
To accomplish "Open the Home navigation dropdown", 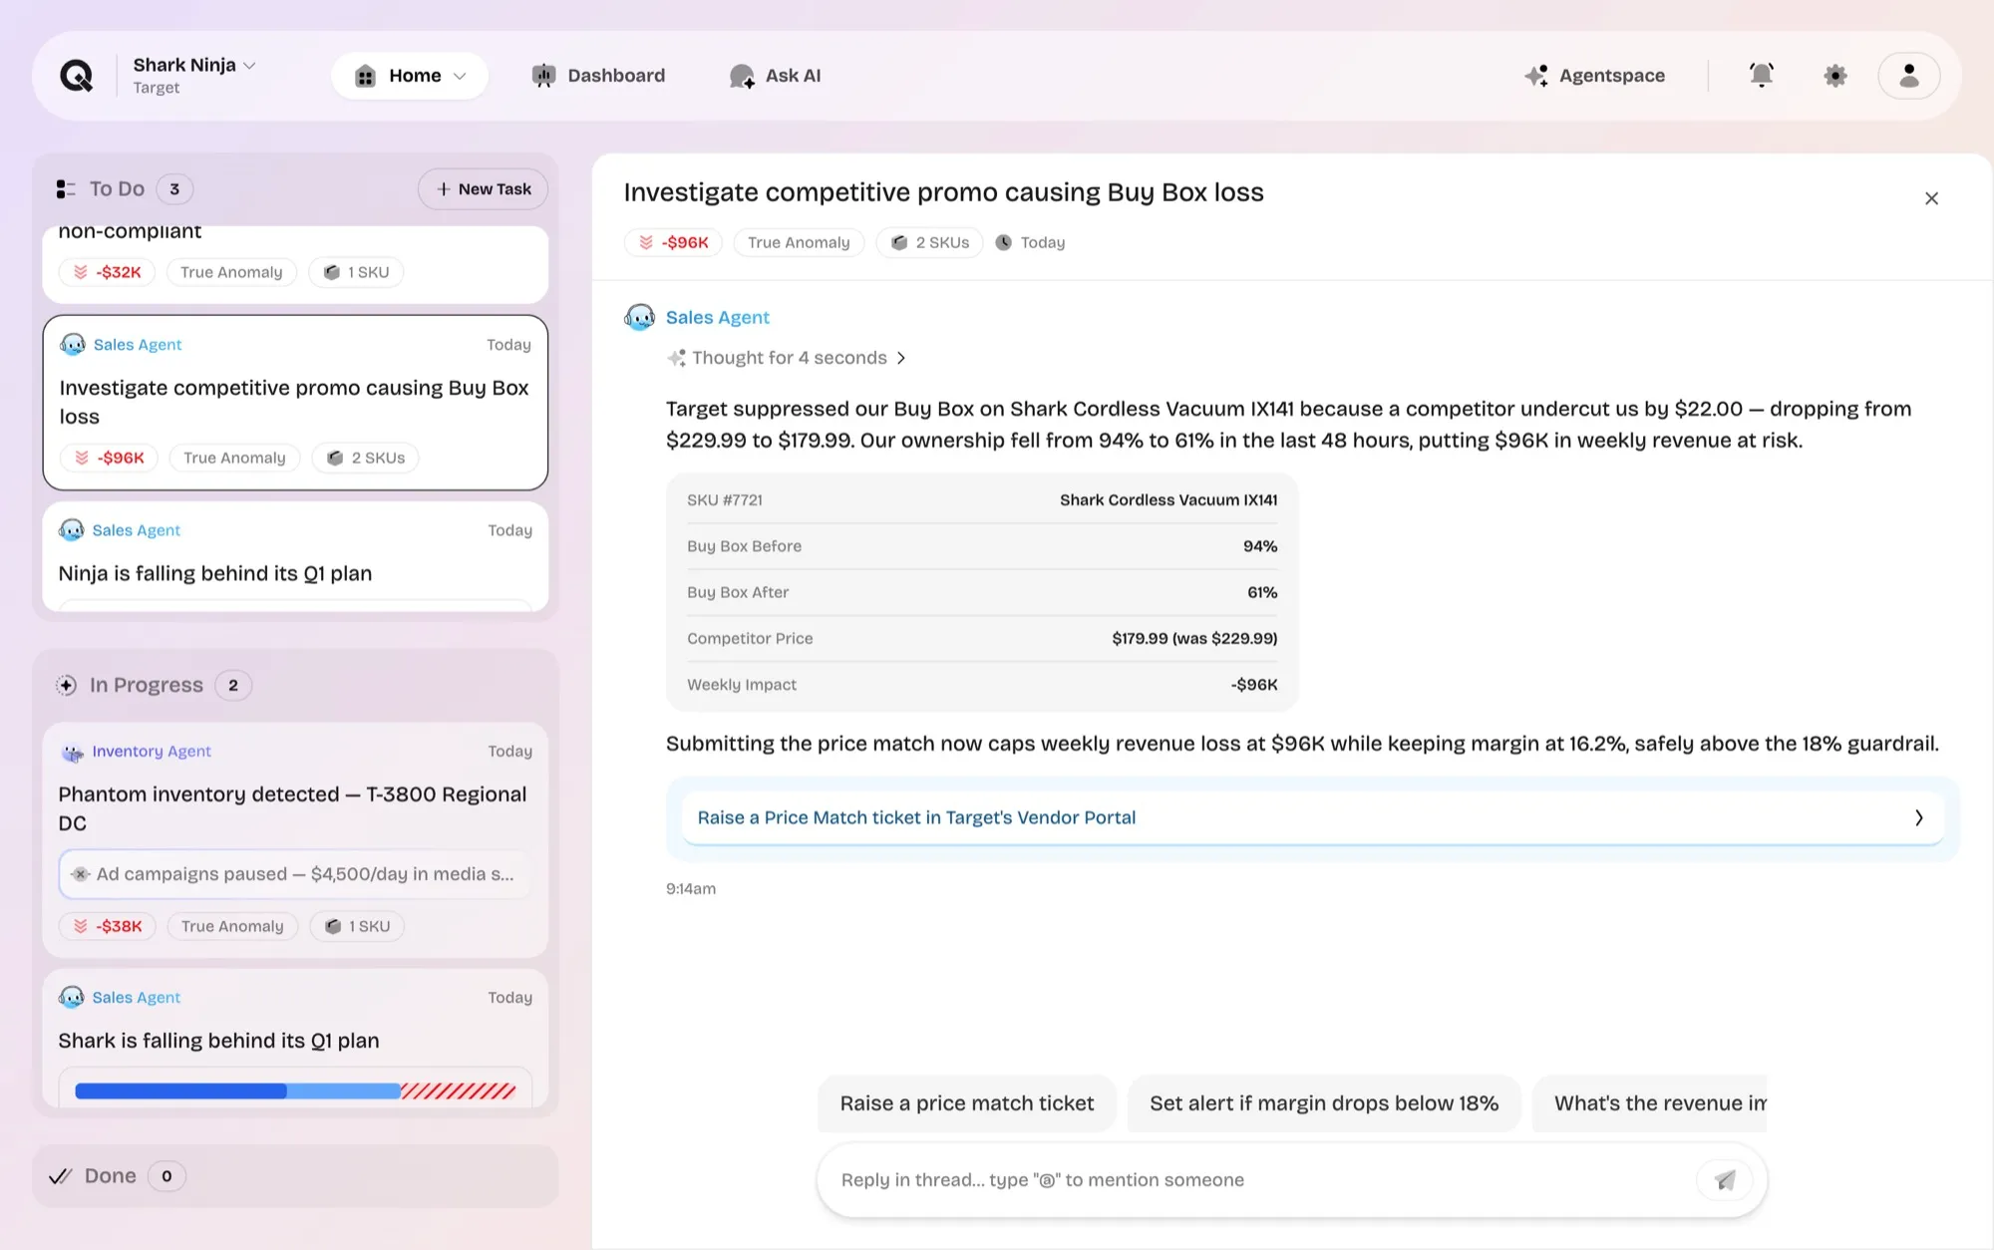I will pos(410,76).
